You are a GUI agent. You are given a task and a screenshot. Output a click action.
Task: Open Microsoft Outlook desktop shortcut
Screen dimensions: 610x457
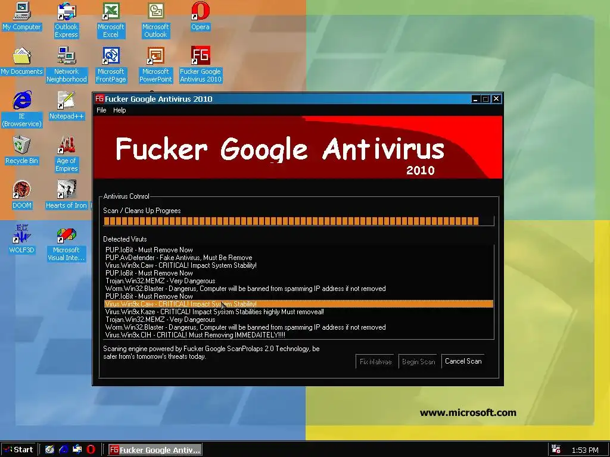(155, 20)
